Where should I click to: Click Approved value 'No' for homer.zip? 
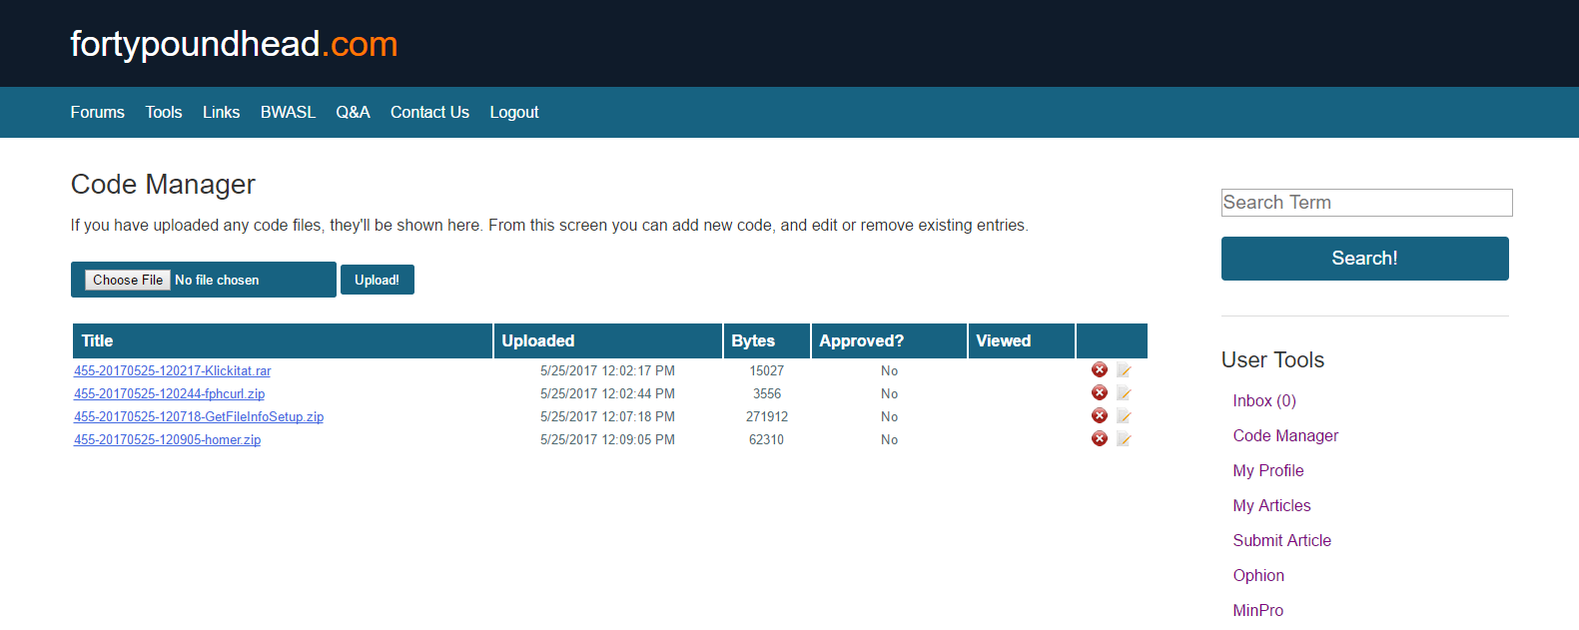click(889, 439)
